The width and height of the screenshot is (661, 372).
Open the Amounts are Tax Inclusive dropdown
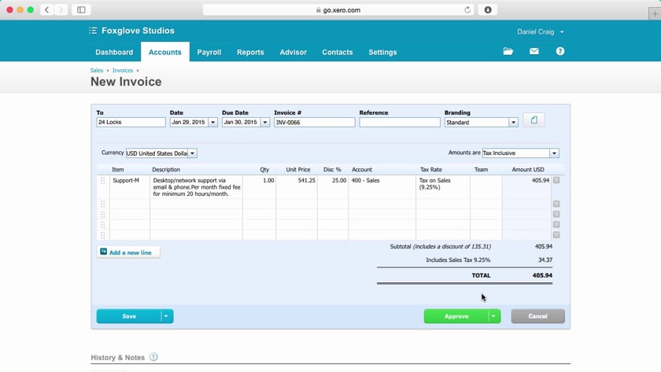point(554,153)
